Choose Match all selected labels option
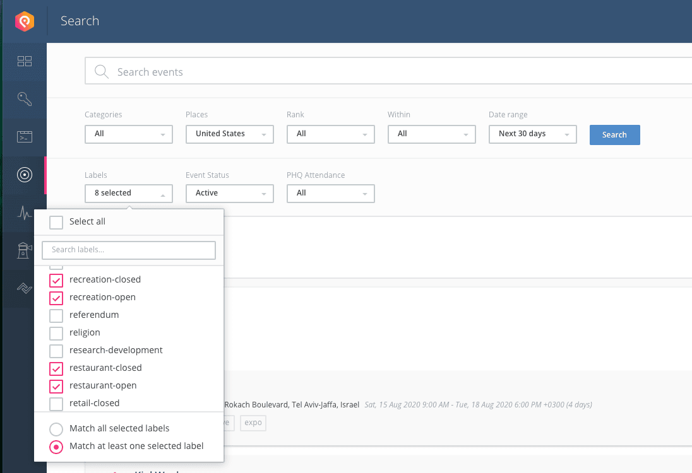The image size is (692, 473). (x=56, y=429)
